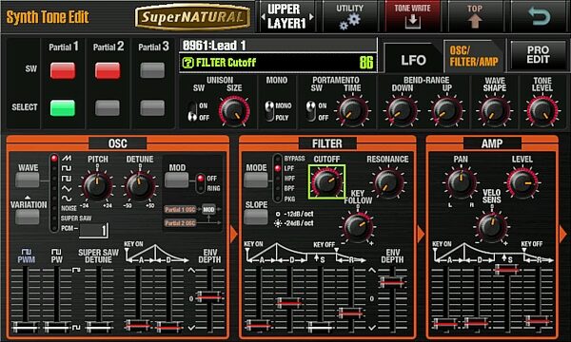Enable the Partial 3 SW button
Screen dimensions: 571x342
pyautogui.click(x=152, y=70)
